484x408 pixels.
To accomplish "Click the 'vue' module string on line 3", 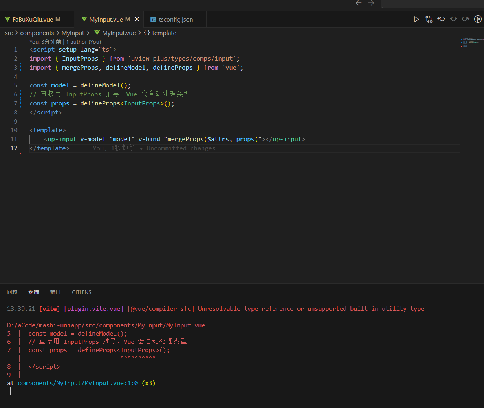I will tap(231, 68).
